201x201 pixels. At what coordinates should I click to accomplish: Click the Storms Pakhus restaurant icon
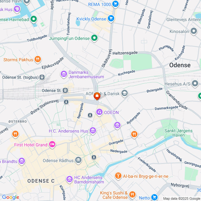pyautogui.click(x=38, y=59)
